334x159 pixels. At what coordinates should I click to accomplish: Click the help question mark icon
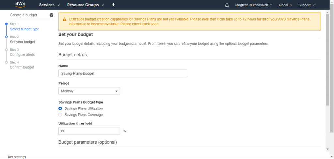point(51,15)
